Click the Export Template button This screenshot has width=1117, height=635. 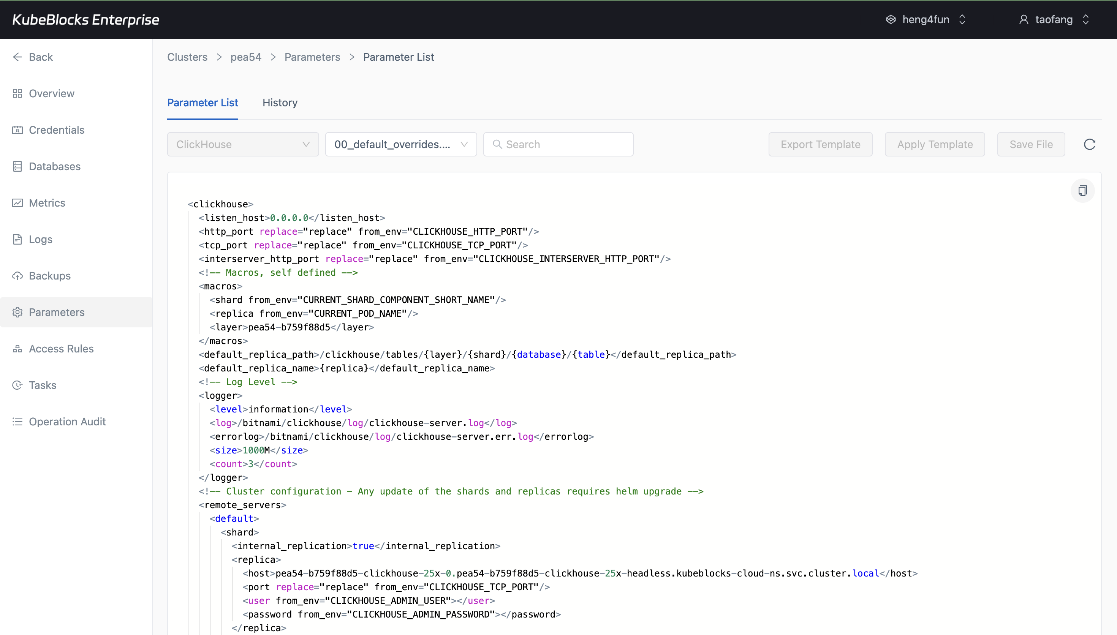[820, 144]
